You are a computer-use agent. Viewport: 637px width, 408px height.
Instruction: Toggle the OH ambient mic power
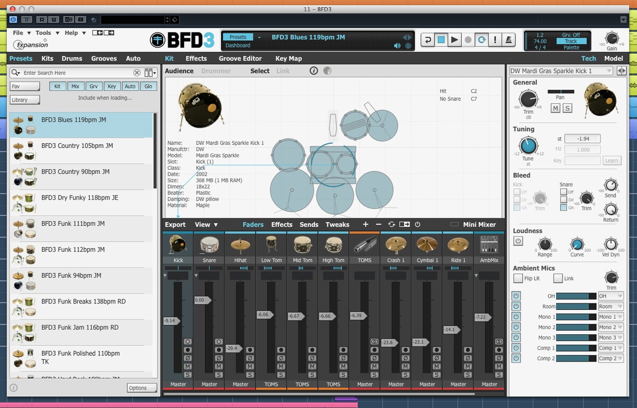point(516,296)
